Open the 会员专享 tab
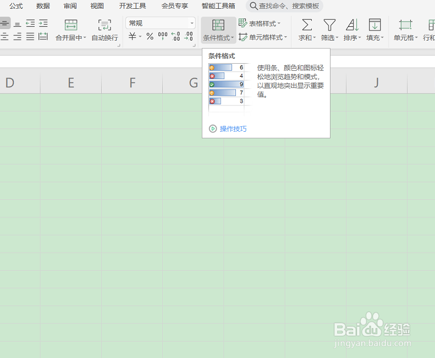 click(174, 6)
